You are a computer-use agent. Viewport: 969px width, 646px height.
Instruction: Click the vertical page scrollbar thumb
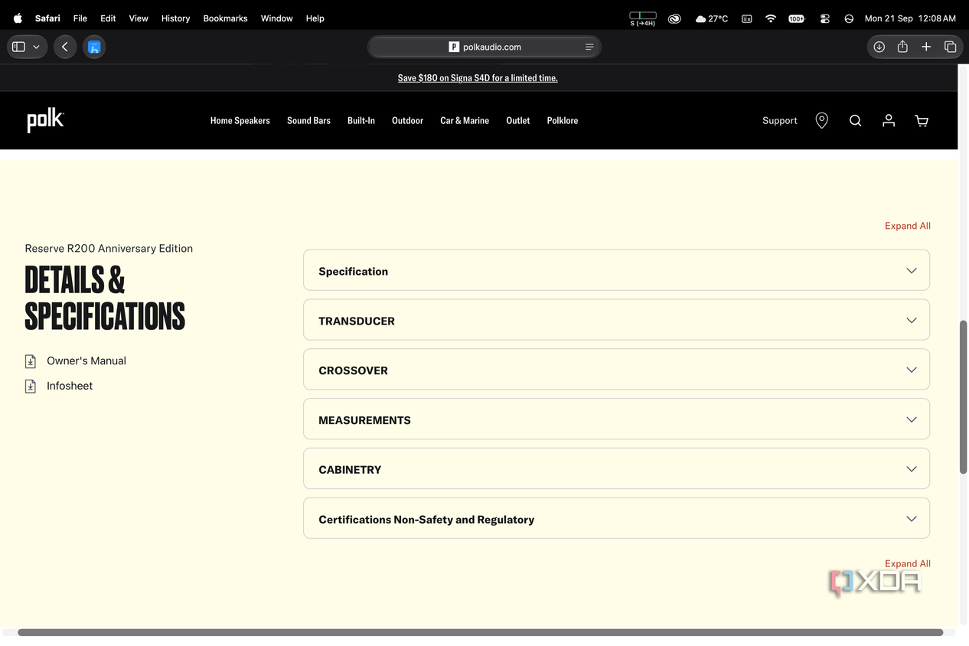964,396
